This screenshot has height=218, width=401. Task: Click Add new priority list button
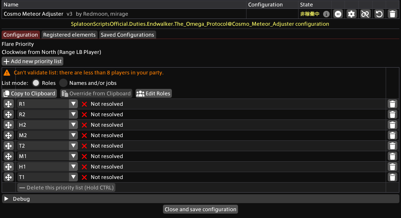[33, 61]
